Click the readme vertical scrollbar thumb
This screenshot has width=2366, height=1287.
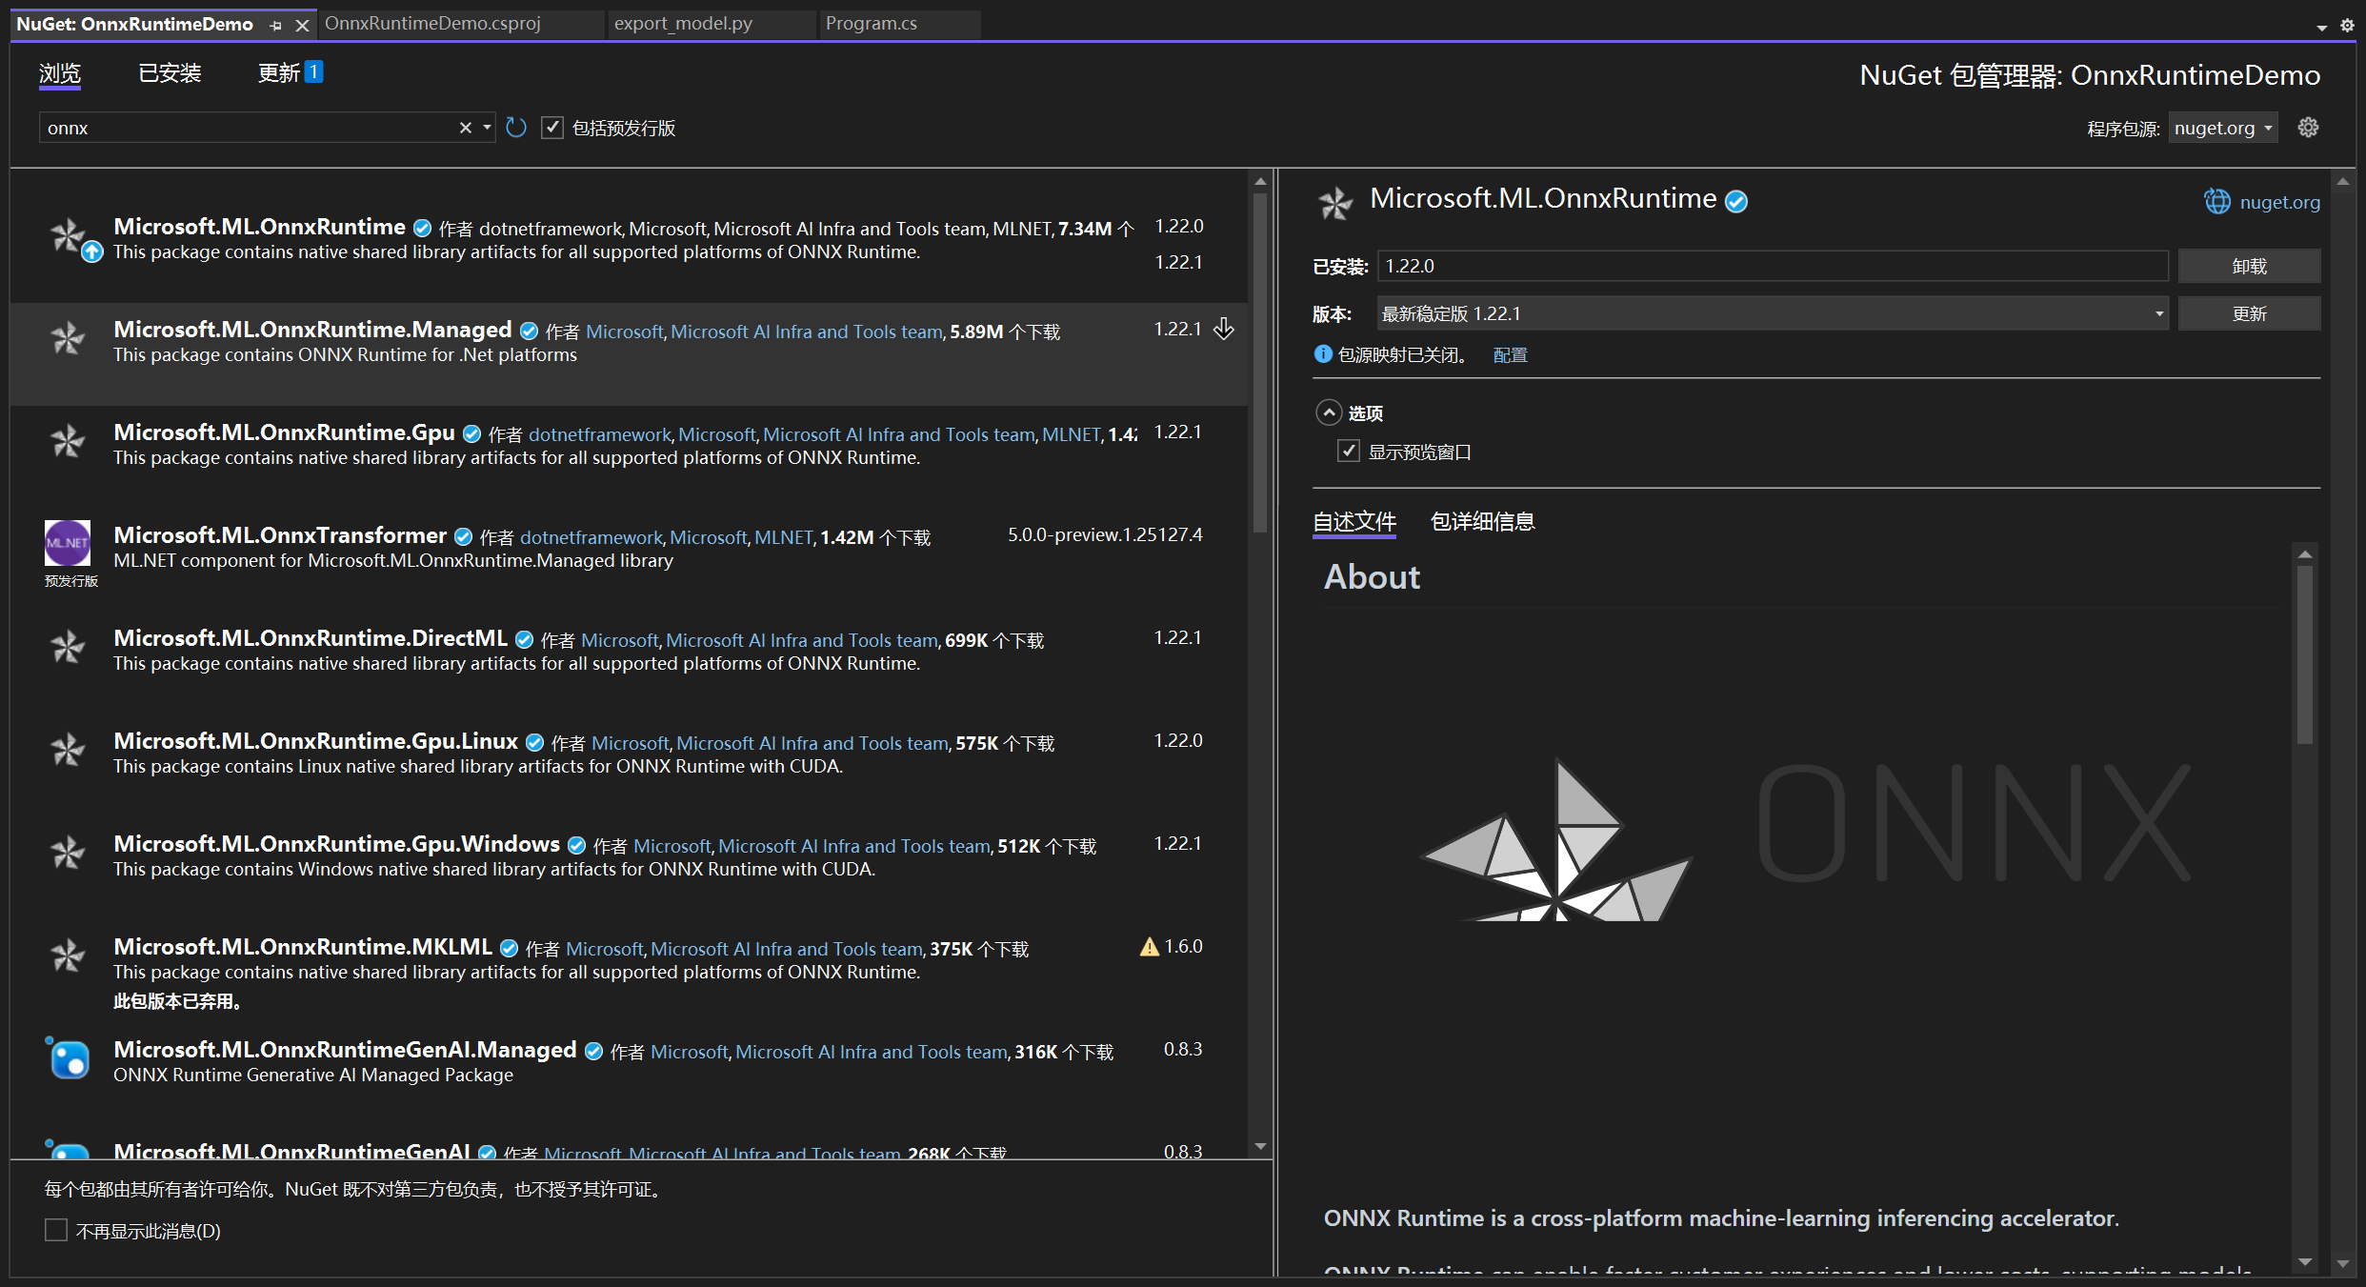[2305, 655]
